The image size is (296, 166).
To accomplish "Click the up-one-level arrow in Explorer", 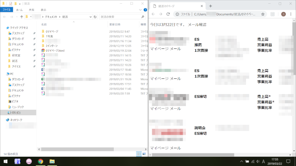I will click(22, 17).
